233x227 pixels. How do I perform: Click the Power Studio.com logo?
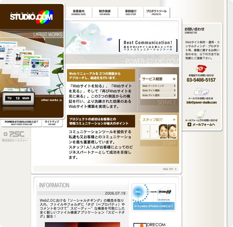pyautogui.click(x=31, y=17)
